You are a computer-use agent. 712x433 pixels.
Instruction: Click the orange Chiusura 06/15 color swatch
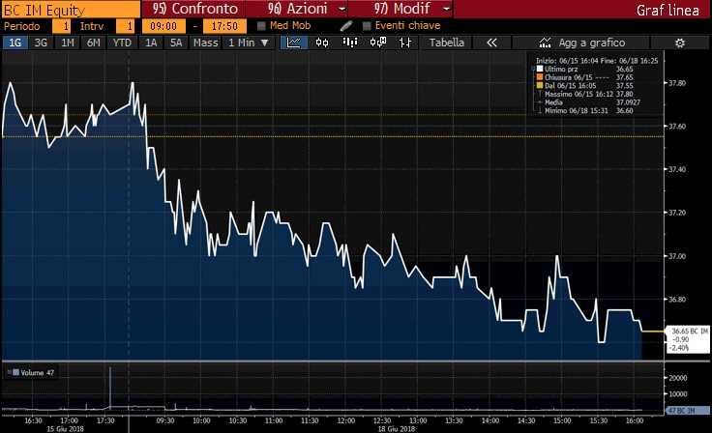[x=540, y=77]
